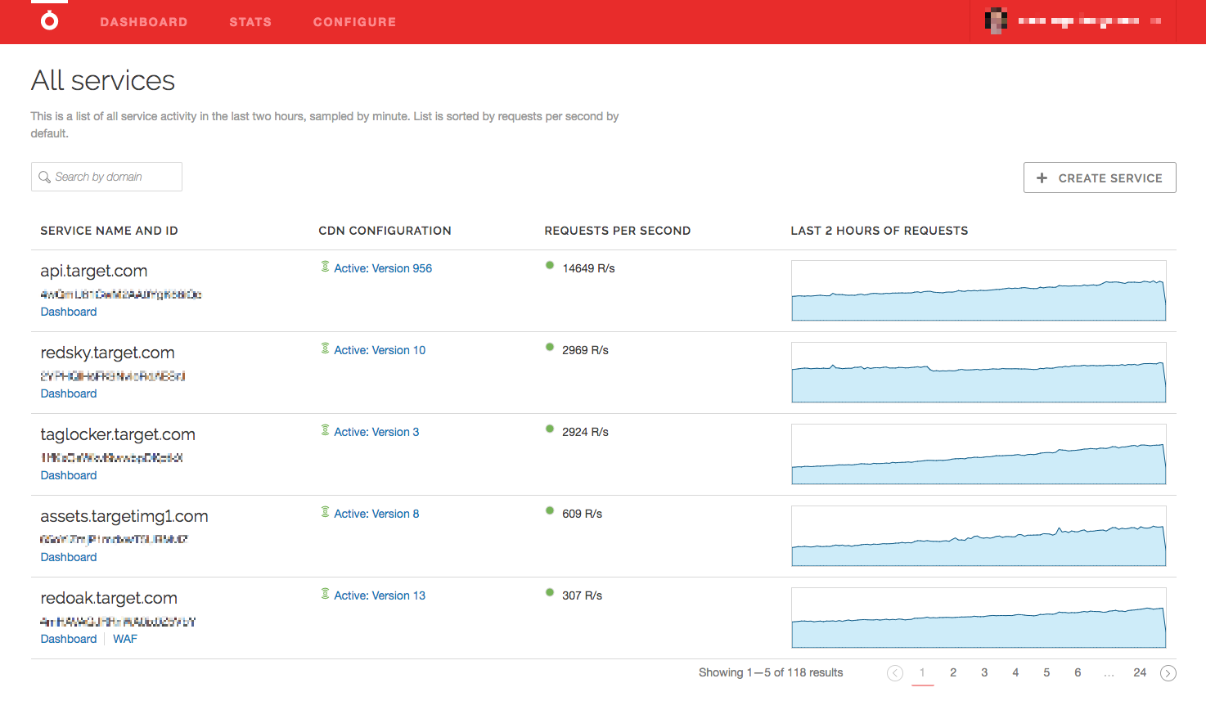Click the version icon beside Version 10
The width and height of the screenshot is (1206, 719).
click(x=325, y=348)
